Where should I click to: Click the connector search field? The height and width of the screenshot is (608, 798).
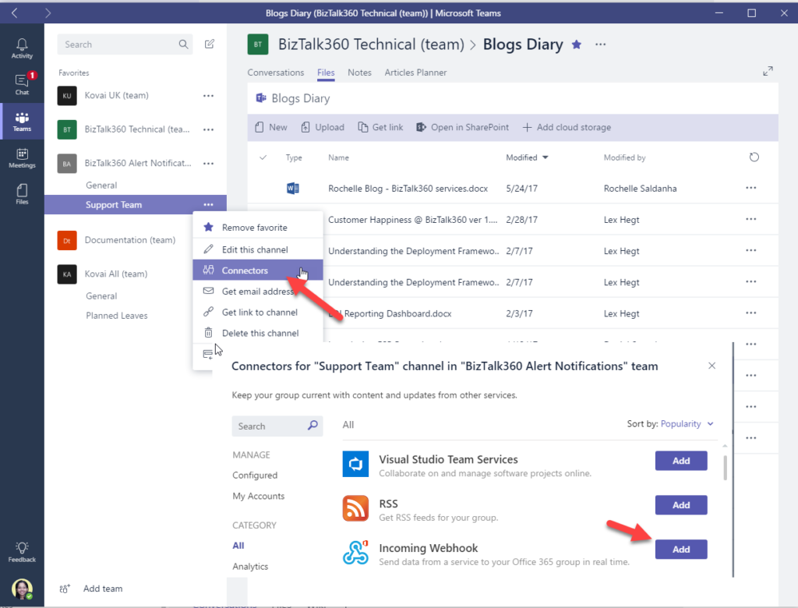(277, 426)
